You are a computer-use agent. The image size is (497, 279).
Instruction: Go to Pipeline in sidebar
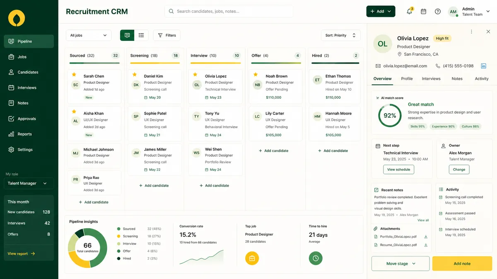[x=29, y=41]
